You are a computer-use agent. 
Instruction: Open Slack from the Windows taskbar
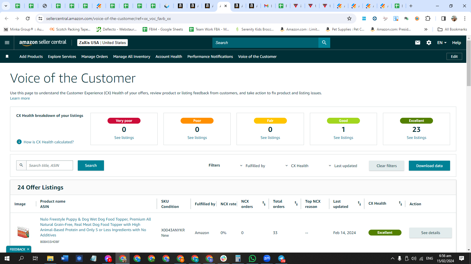click(224, 258)
